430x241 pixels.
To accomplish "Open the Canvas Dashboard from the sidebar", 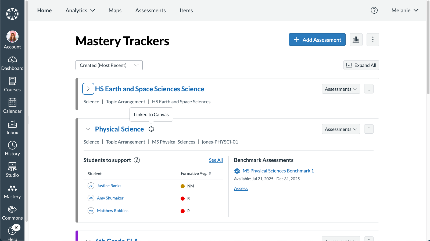I will click(12, 63).
